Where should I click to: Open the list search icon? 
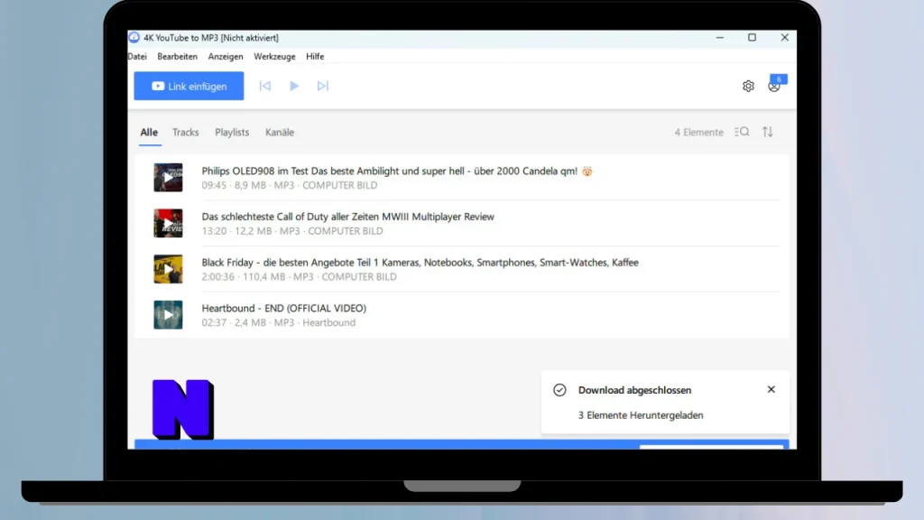pyautogui.click(x=742, y=132)
